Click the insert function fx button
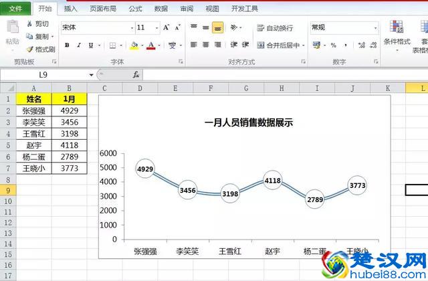Viewport: 428px width, 281px height. [x=136, y=74]
